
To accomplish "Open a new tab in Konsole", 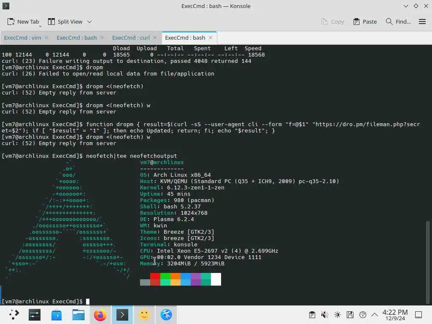I will [x=23, y=22].
